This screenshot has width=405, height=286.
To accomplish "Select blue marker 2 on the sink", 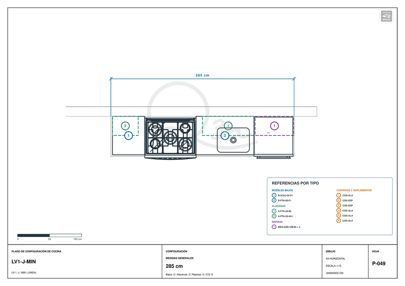I will [225, 135].
